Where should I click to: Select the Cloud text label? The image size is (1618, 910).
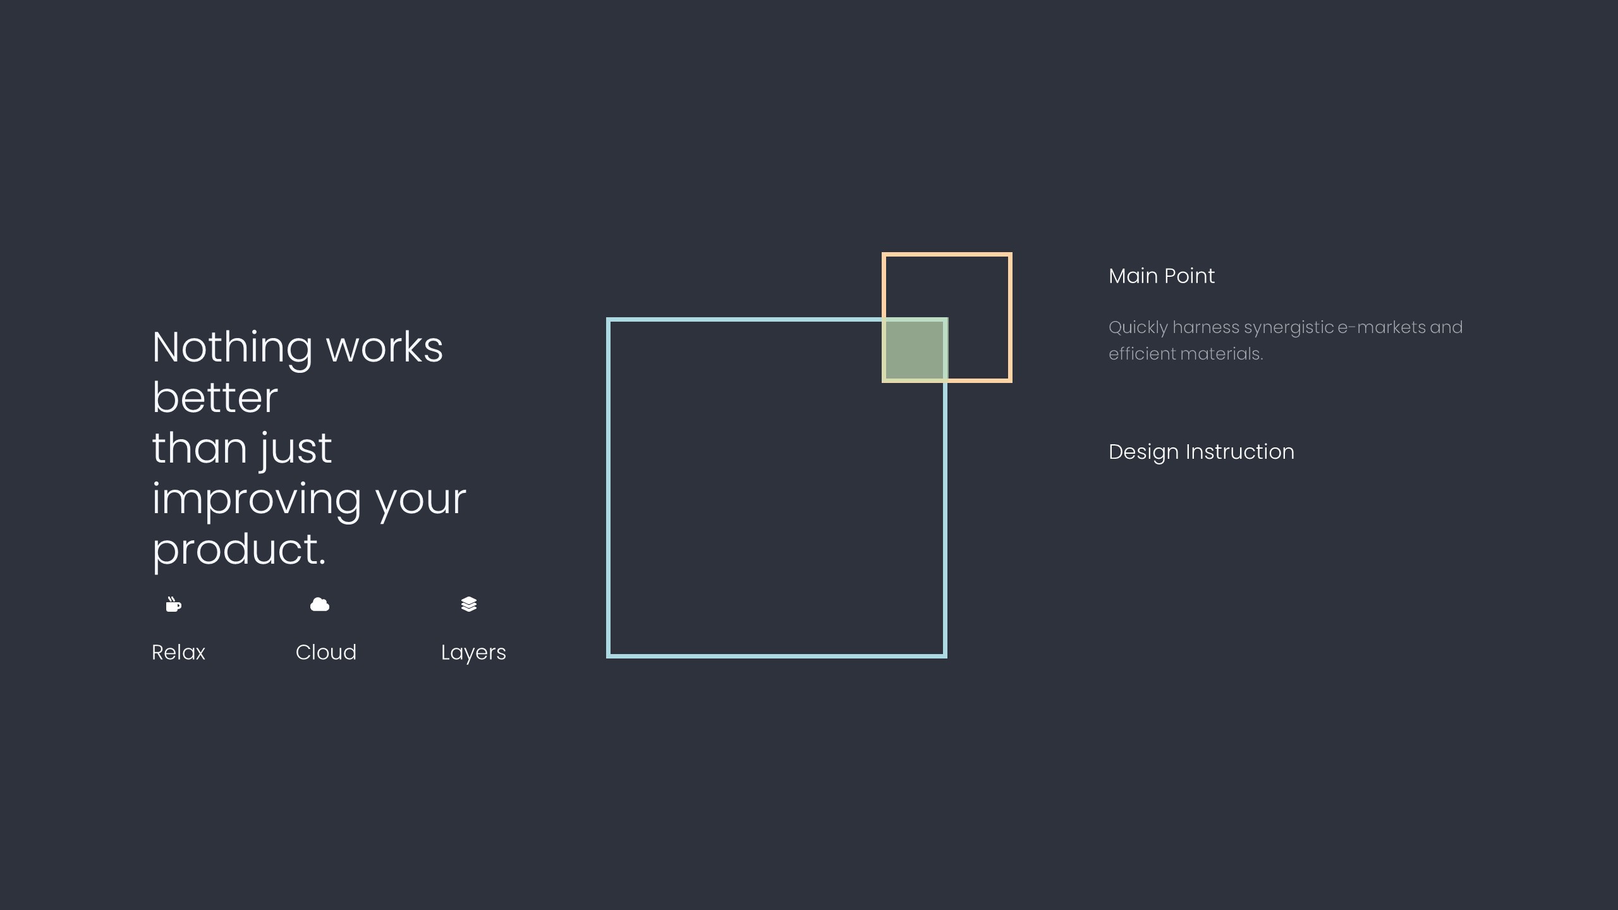point(326,652)
